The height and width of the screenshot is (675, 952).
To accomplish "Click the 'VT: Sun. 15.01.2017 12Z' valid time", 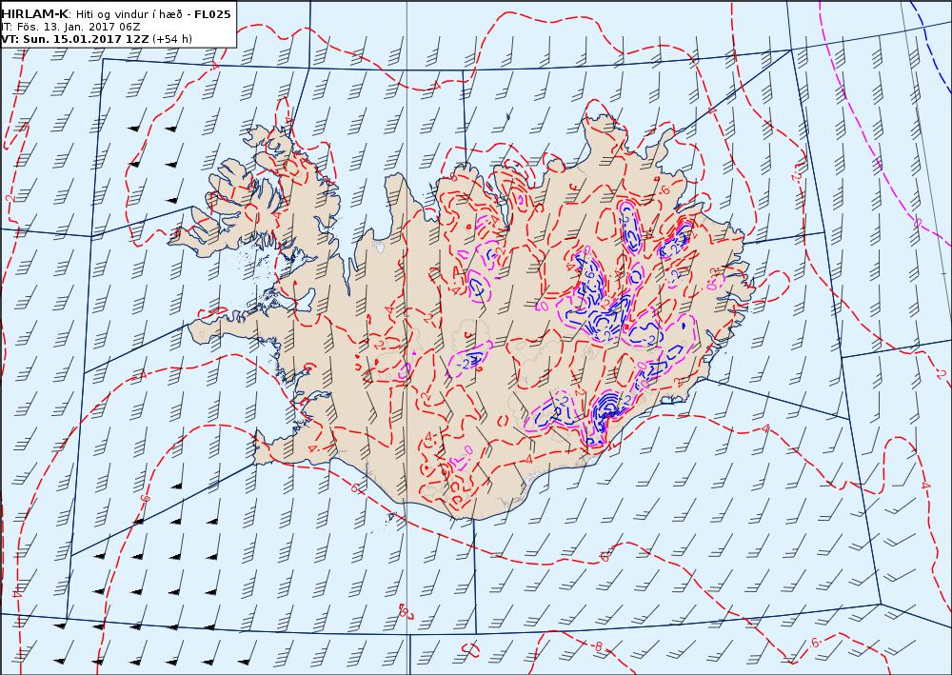I will click(74, 39).
